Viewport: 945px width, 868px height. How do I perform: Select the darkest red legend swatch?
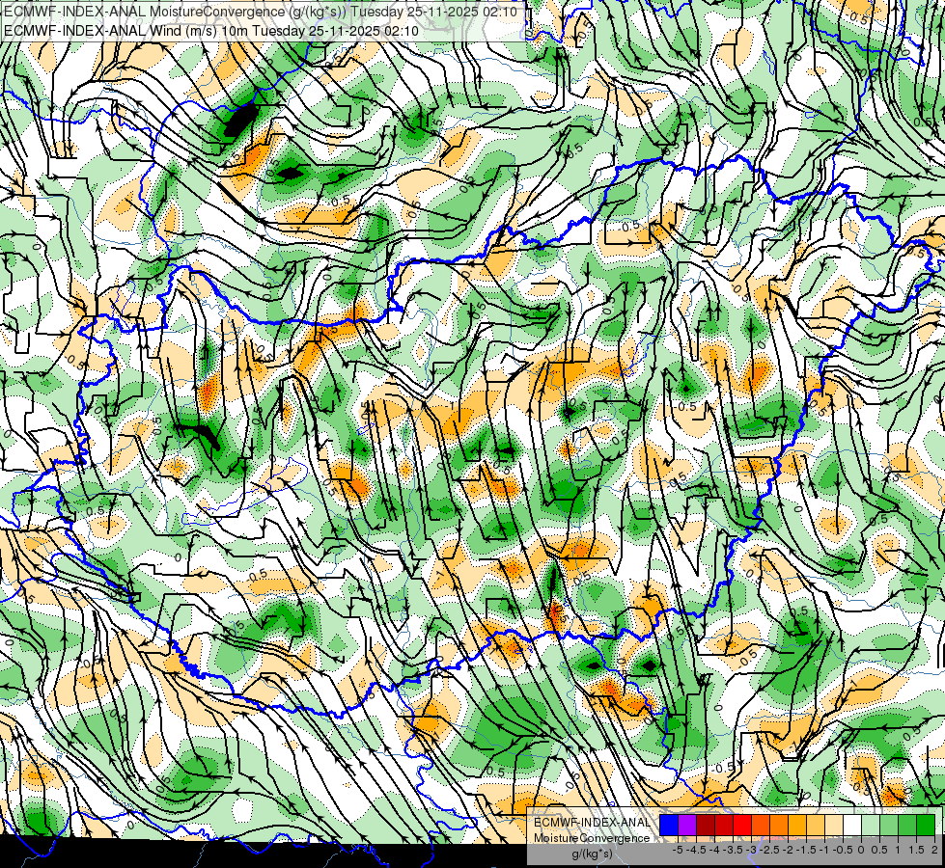click(x=706, y=826)
